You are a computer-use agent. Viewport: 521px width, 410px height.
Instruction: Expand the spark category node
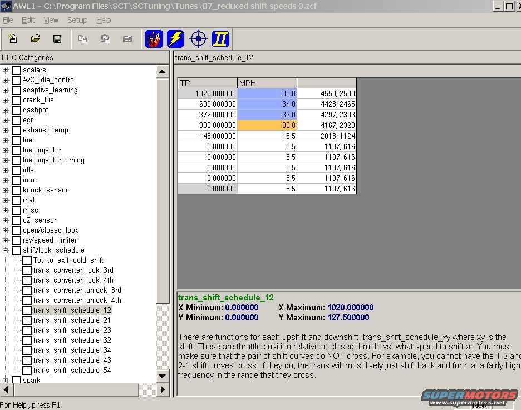6,381
